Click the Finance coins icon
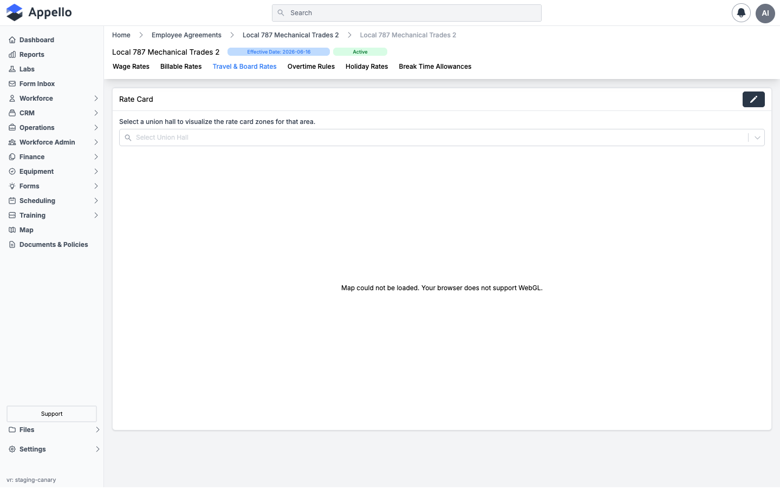Viewport: 780px width, 497px height. click(x=12, y=157)
